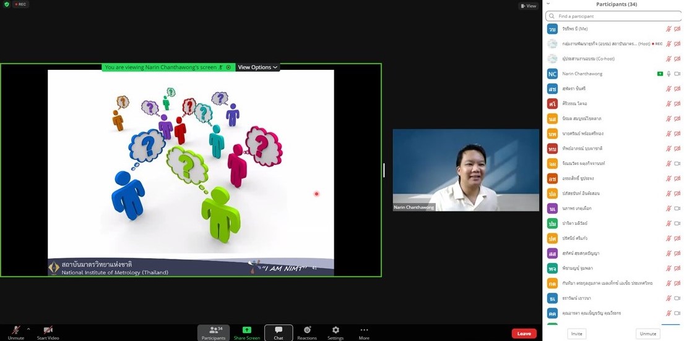Click the More options icon

point(364,332)
